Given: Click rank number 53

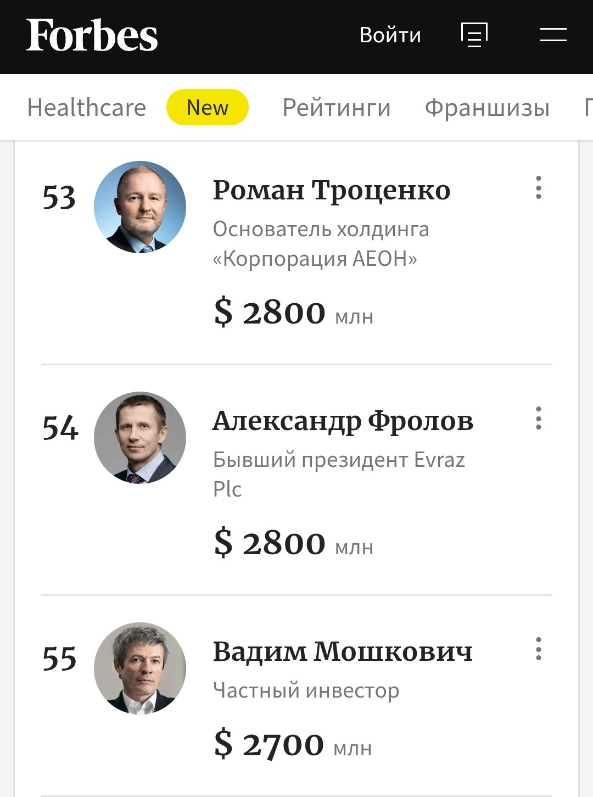Looking at the screenshot, I should [x=59, y=198].
